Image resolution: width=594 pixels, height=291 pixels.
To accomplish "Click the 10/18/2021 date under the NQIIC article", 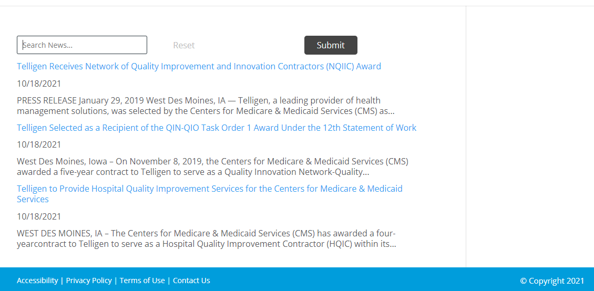I will point(39,84).
